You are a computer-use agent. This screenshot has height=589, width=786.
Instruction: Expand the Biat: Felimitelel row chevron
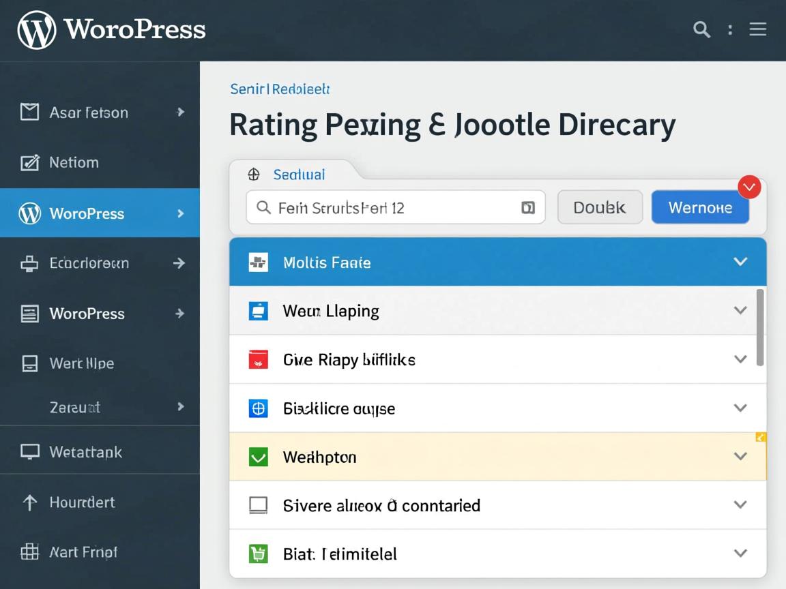[740, 554]
